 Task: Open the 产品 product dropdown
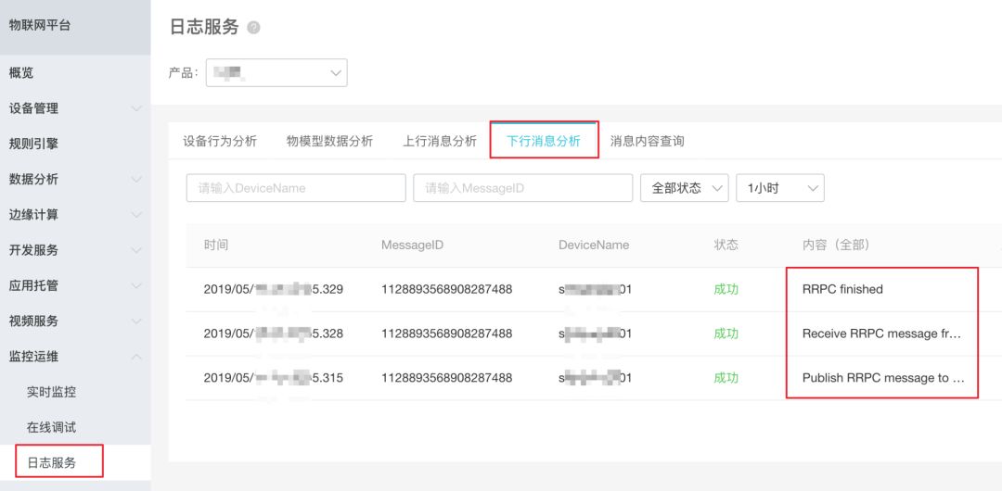pos(276,73)
